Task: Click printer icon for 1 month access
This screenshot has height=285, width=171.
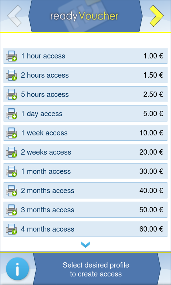Action: coord(11,171)
